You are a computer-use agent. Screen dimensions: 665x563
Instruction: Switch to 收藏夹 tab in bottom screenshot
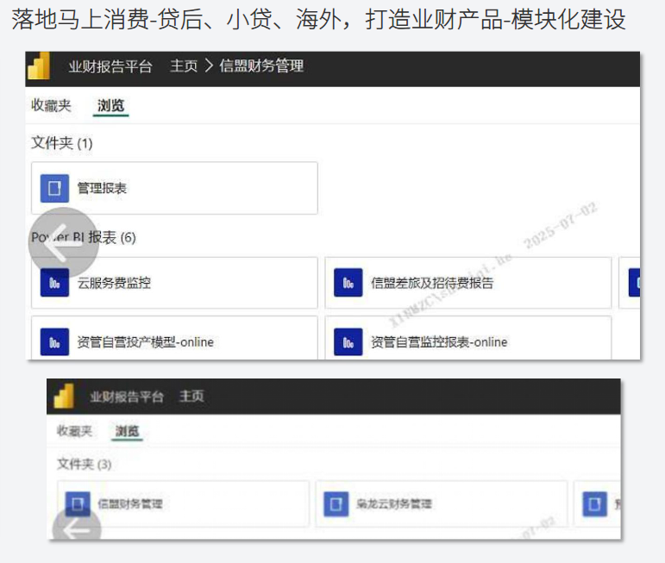(x=75, y=431)
